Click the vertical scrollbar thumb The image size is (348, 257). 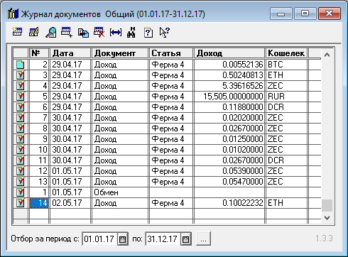tap(327, 205)
